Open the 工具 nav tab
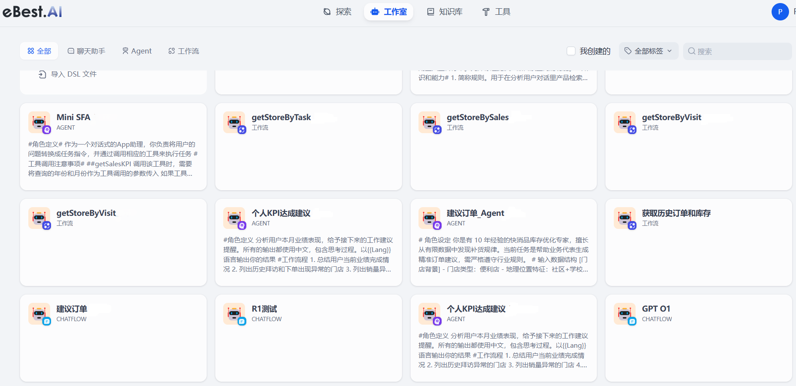The width and height of the screenshot is (796, 386). 496,12
